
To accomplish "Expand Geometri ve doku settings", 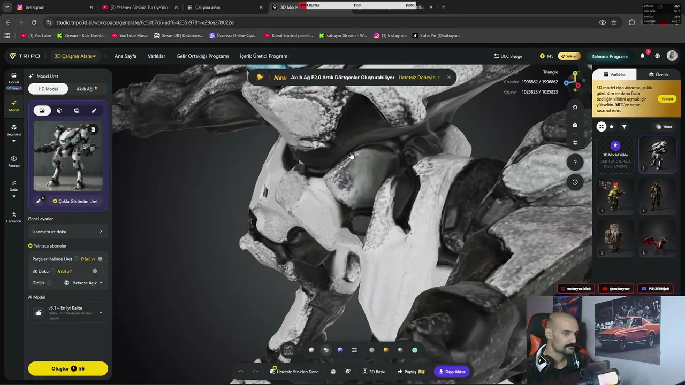I will click(67, 232).
